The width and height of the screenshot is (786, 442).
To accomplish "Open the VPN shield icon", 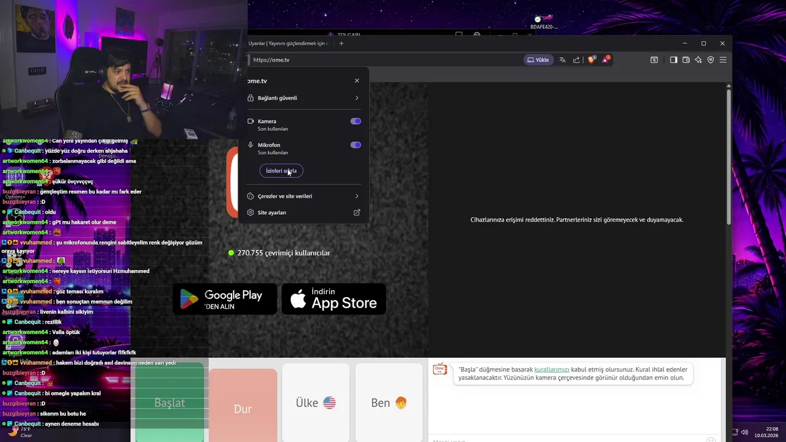I will (x=710, y=60).
